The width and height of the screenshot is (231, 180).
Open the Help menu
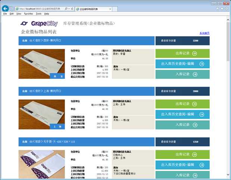[x=47, y=14]
